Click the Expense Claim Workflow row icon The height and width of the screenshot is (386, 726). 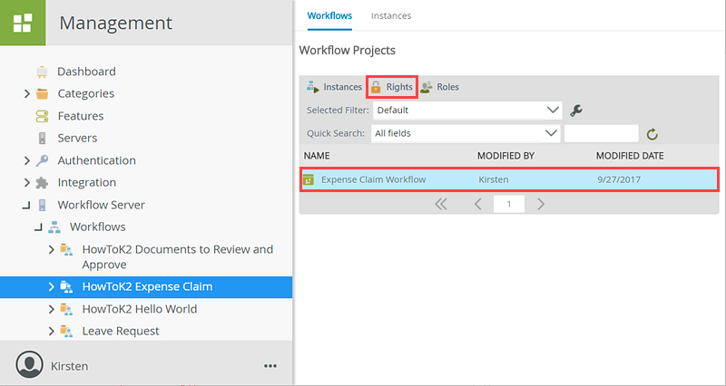pyautogui.click(x=309, y=179)
